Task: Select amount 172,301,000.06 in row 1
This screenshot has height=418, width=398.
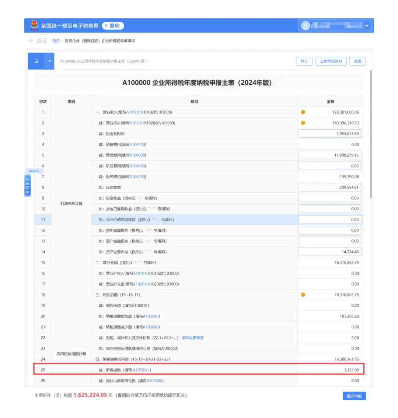Action: point(345,112)
